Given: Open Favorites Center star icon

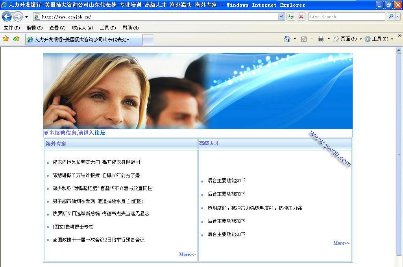Looking at the screenshot, I should pos(6,39).
